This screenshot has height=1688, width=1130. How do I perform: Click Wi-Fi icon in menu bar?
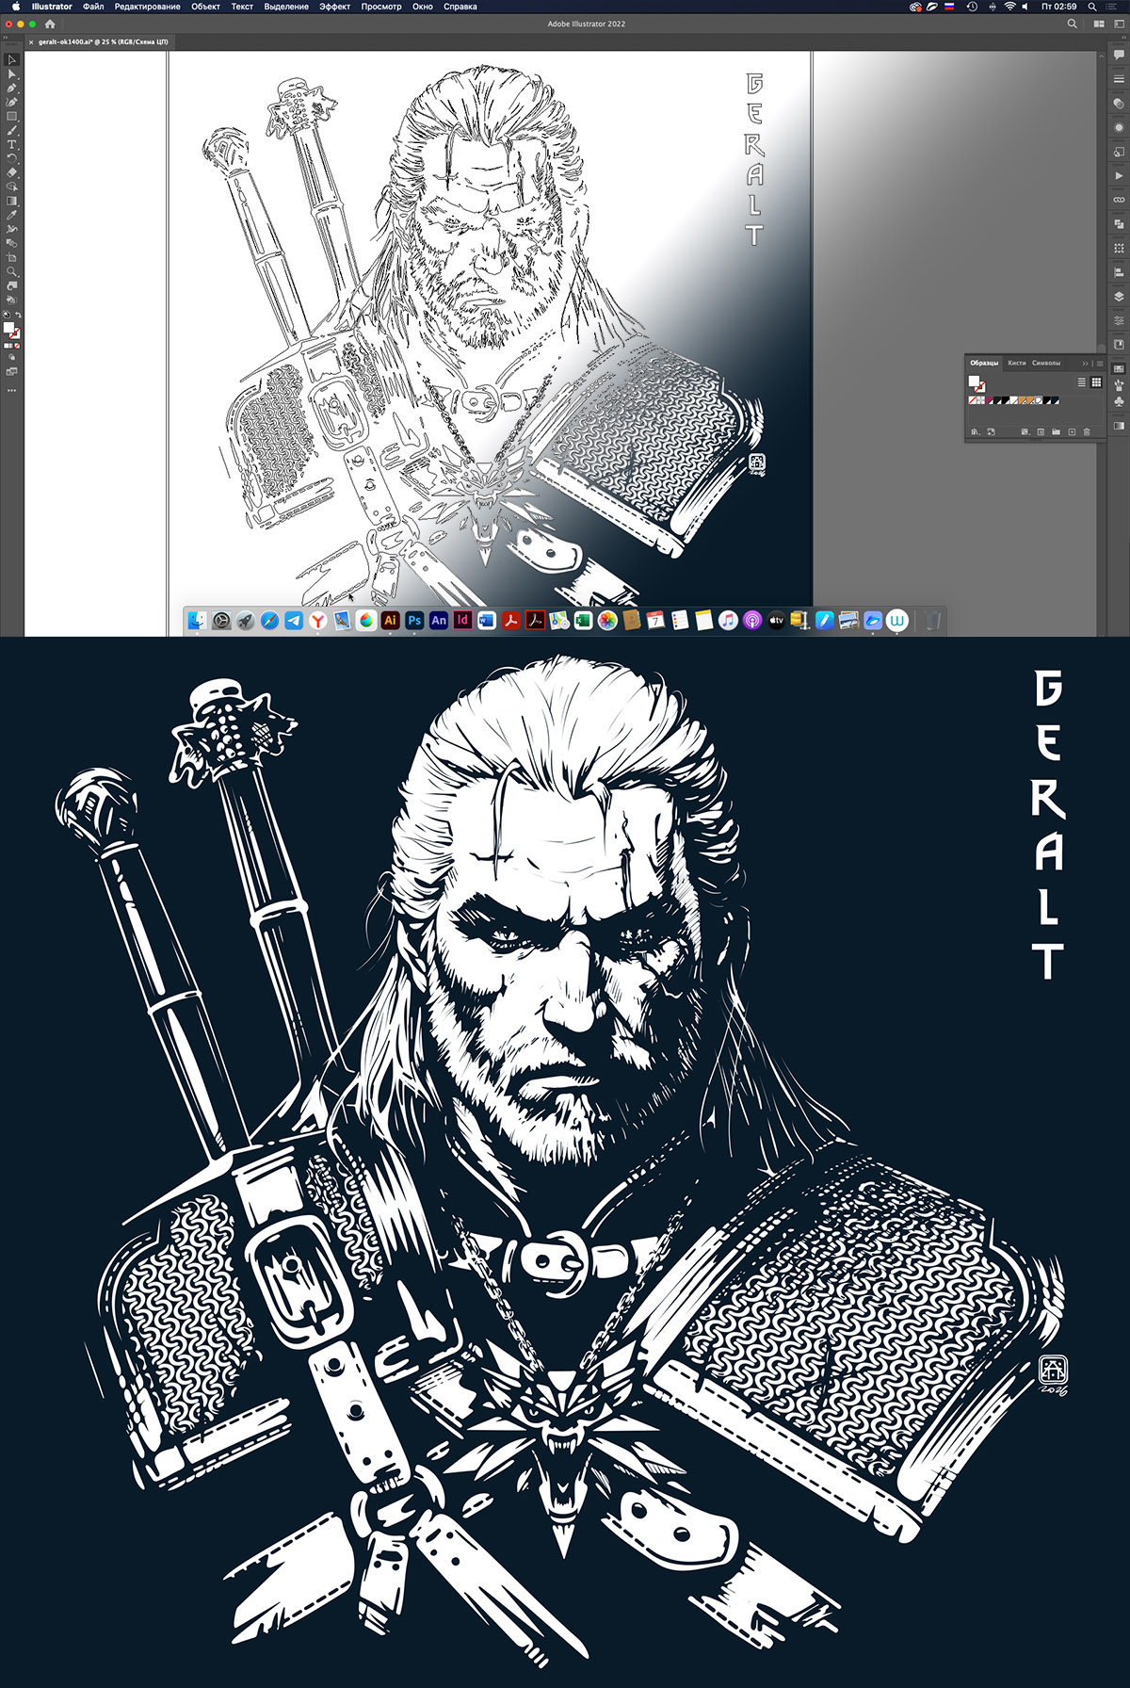(1009, 7)
